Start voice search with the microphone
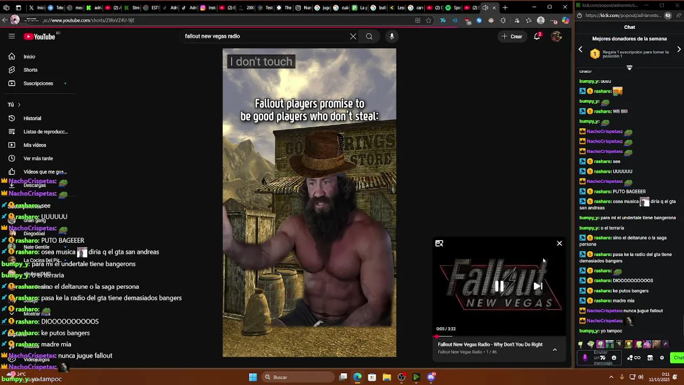Viewport: 684px width, 385px height. (392, 36)
